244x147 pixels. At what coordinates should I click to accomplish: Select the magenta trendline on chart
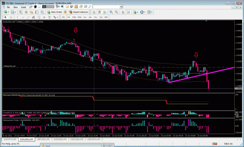coord(202,75)
